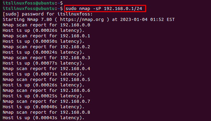Click the IP address 192.168.0.4

click(75, 69)
